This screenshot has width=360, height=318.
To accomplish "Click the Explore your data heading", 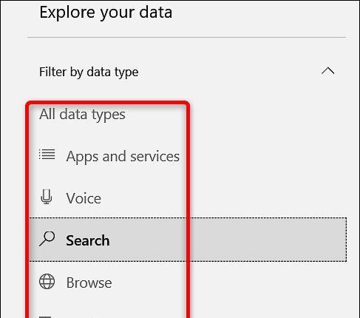I will [x=106, y=13].
